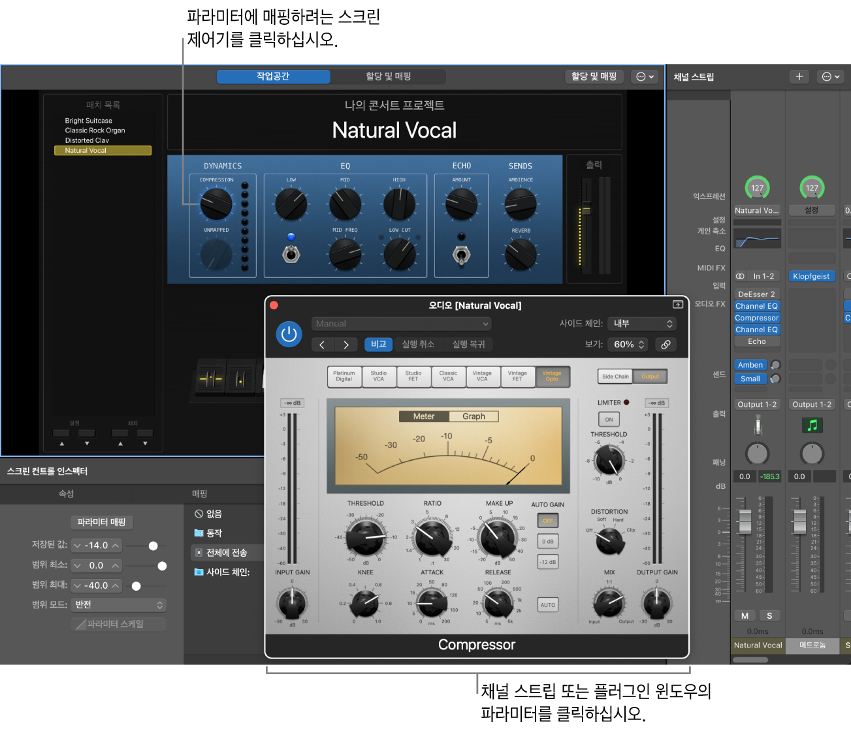Viewport: 851px width, 731px height.
Task: Select the Vintage Opto compressor type
Action: pos(552,377)
